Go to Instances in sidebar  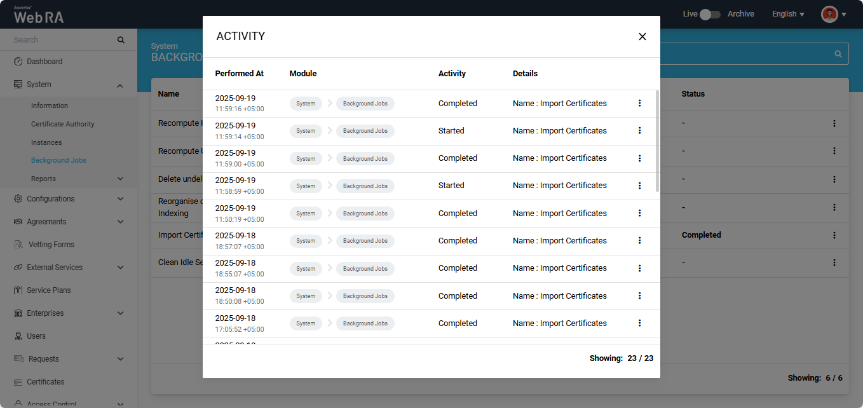[46, 142]
